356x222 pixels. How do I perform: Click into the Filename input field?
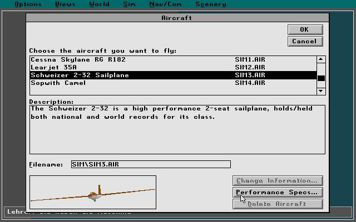pyautogui.click(x=151, y=164)
